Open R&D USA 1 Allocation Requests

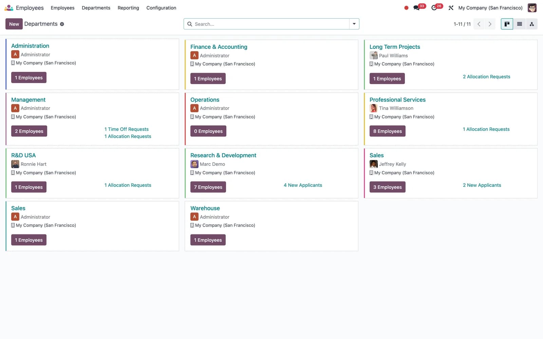pos(128,185)
